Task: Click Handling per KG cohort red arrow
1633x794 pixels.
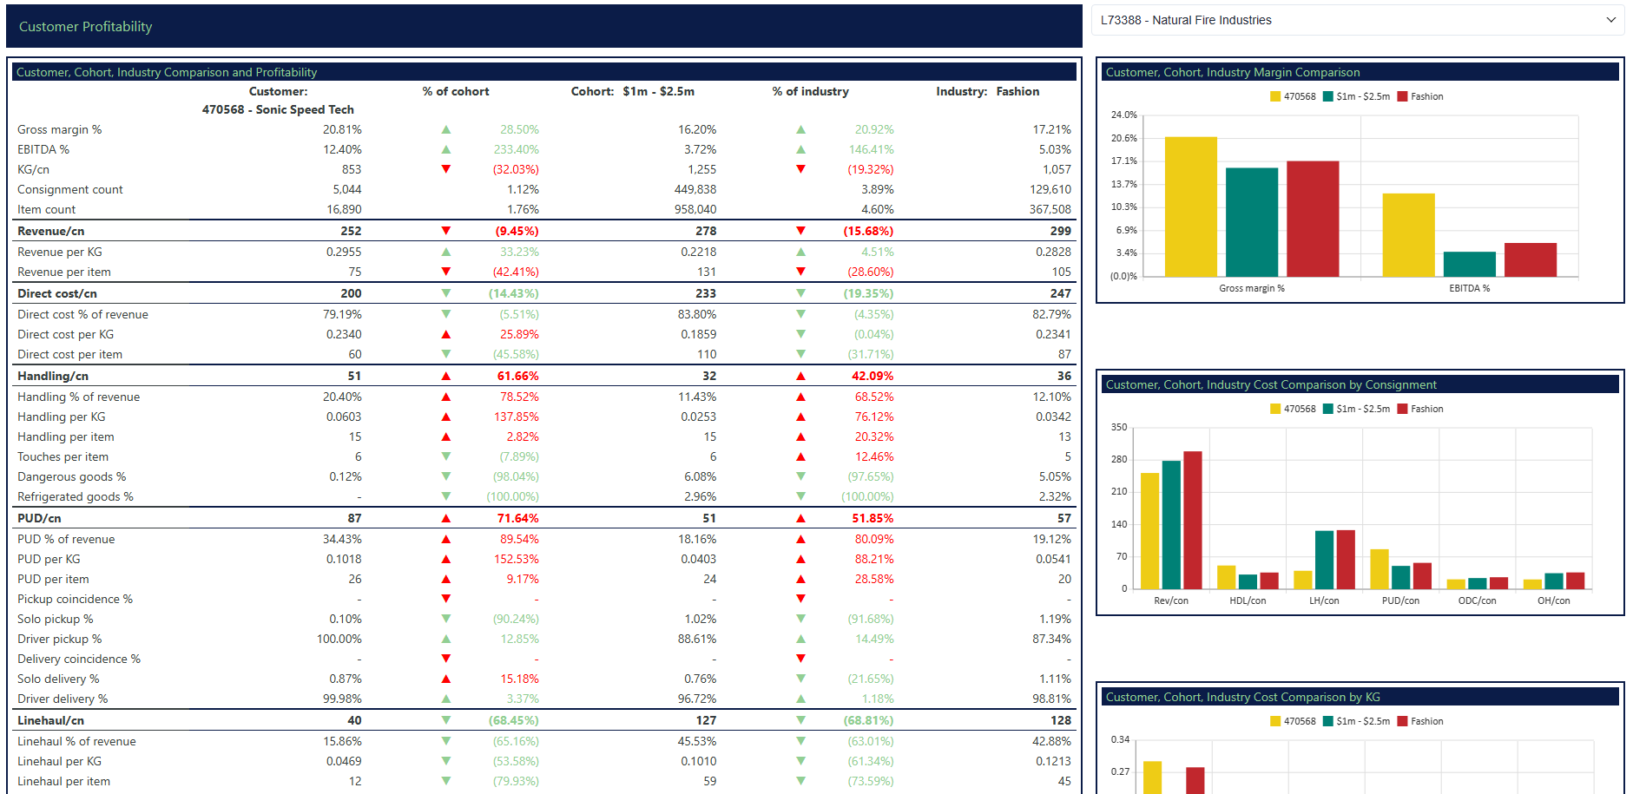Action: tap(446, 417)
